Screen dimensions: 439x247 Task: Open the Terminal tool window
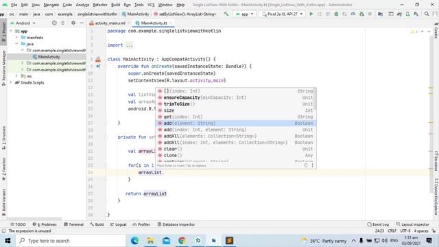pyautogui.click(x=73, y=224)
